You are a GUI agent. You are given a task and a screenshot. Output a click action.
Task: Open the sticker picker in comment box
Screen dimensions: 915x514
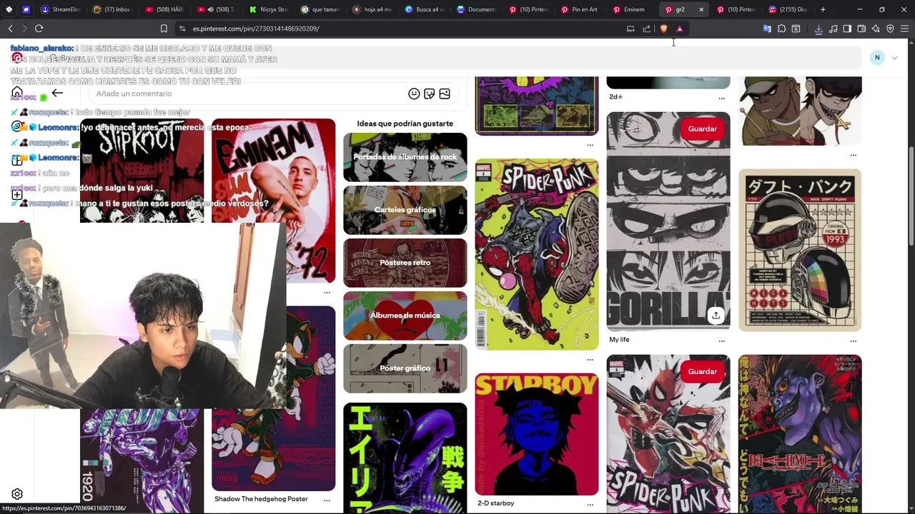pos(429,94)
